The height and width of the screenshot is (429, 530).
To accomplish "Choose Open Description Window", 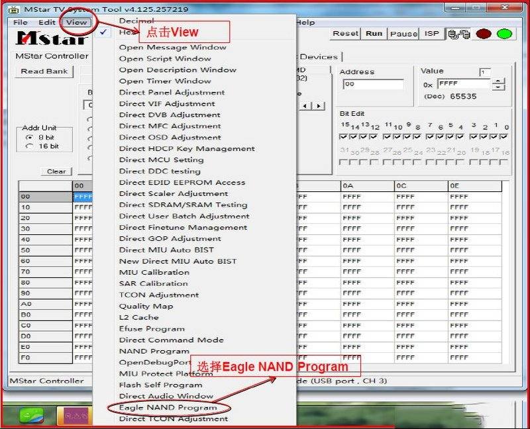I will click(178, 70).
